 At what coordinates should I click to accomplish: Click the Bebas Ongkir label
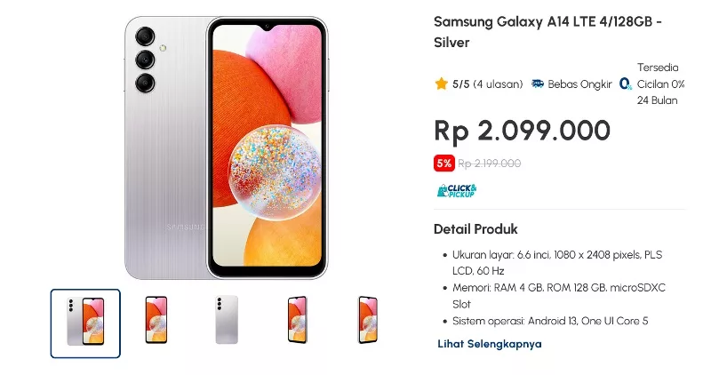(579, 84)
